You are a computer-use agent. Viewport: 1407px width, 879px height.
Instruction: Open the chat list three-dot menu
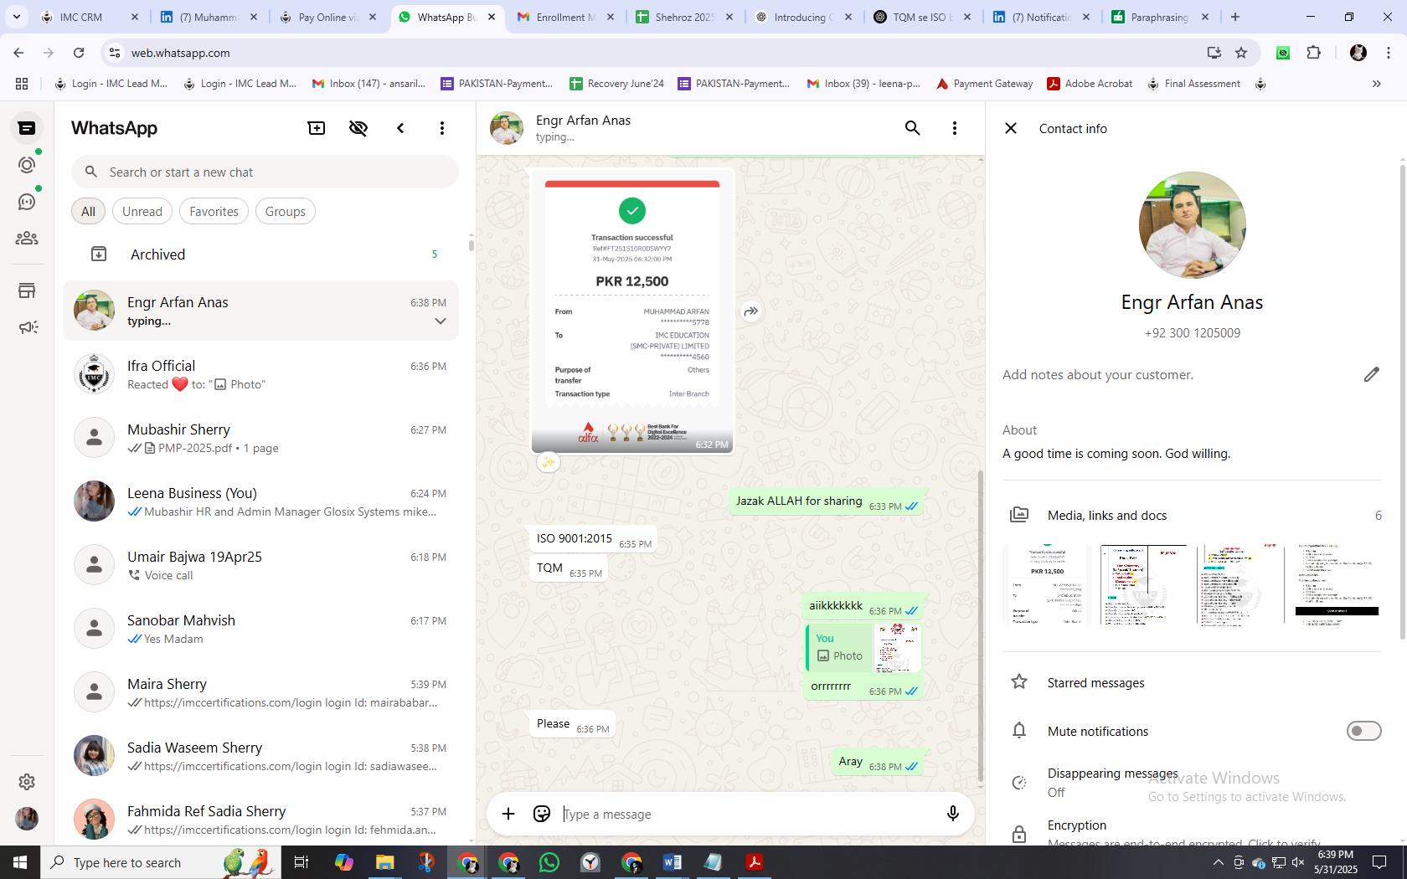tap(442, 128)
